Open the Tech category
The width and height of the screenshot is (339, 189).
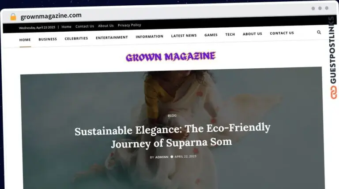[x=230, y=34]
